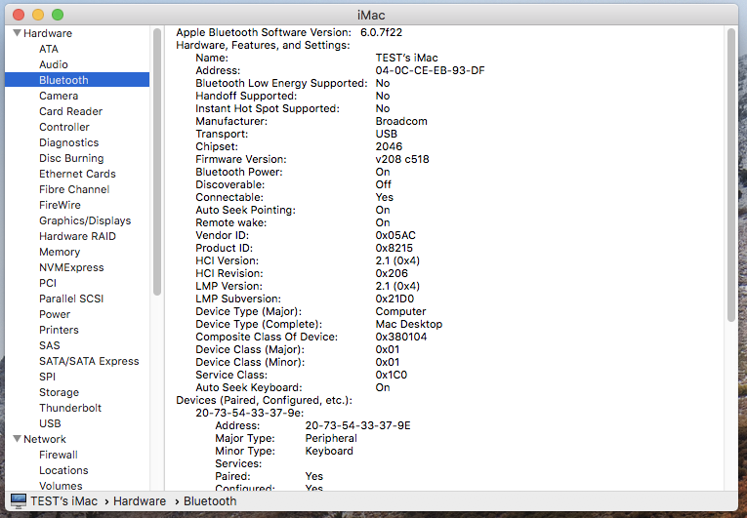The height and width of the screenshot is (518, 747).
Task: Select Fibre Channel in sidebar
Action: pyautogui.click(x=74, y=189)
